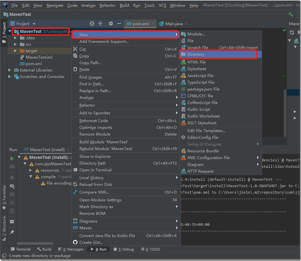301x261 pixels.
Task: Select Directory in New submenu
Action: pos(221,54)
